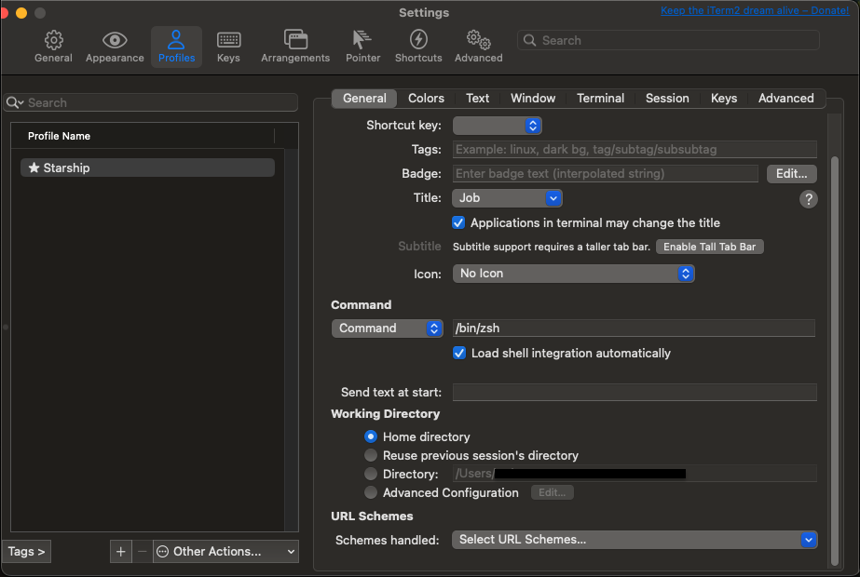Remove profile with the minus button
The height and width of the screenshot is (577, 860).
pos(142,551)
